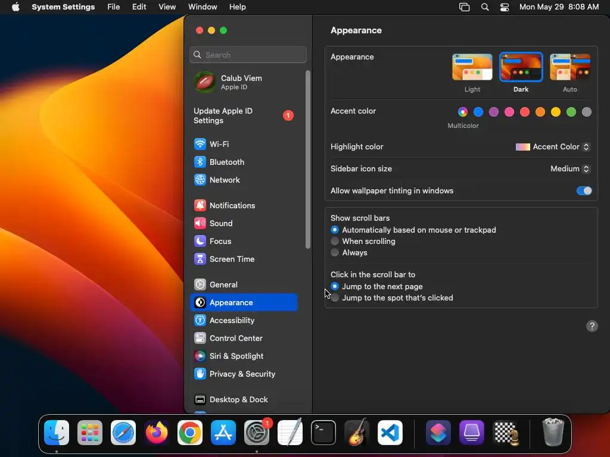Select Appearance in the sidebar

click(244, 302)
